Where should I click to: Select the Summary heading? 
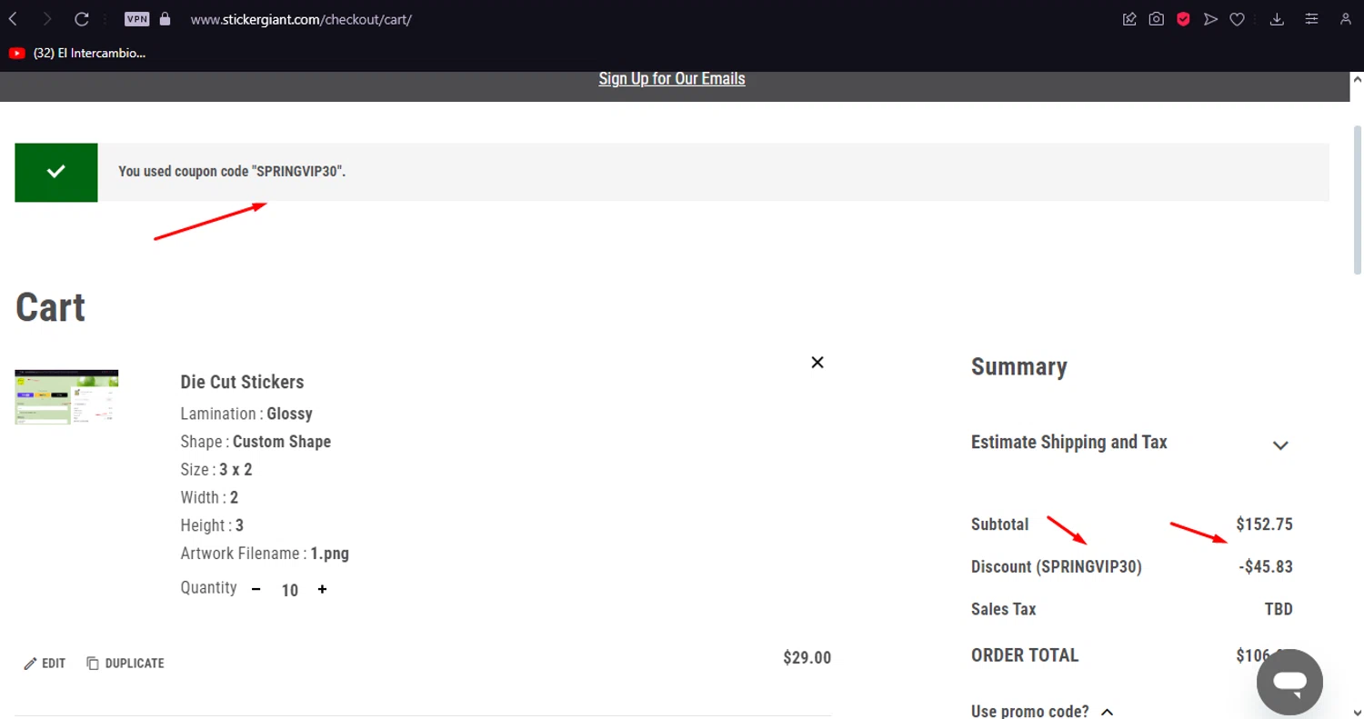[x=1019, y=367]
